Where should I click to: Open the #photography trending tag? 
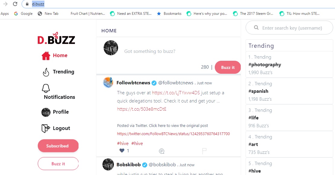click(x=265, y=64)
